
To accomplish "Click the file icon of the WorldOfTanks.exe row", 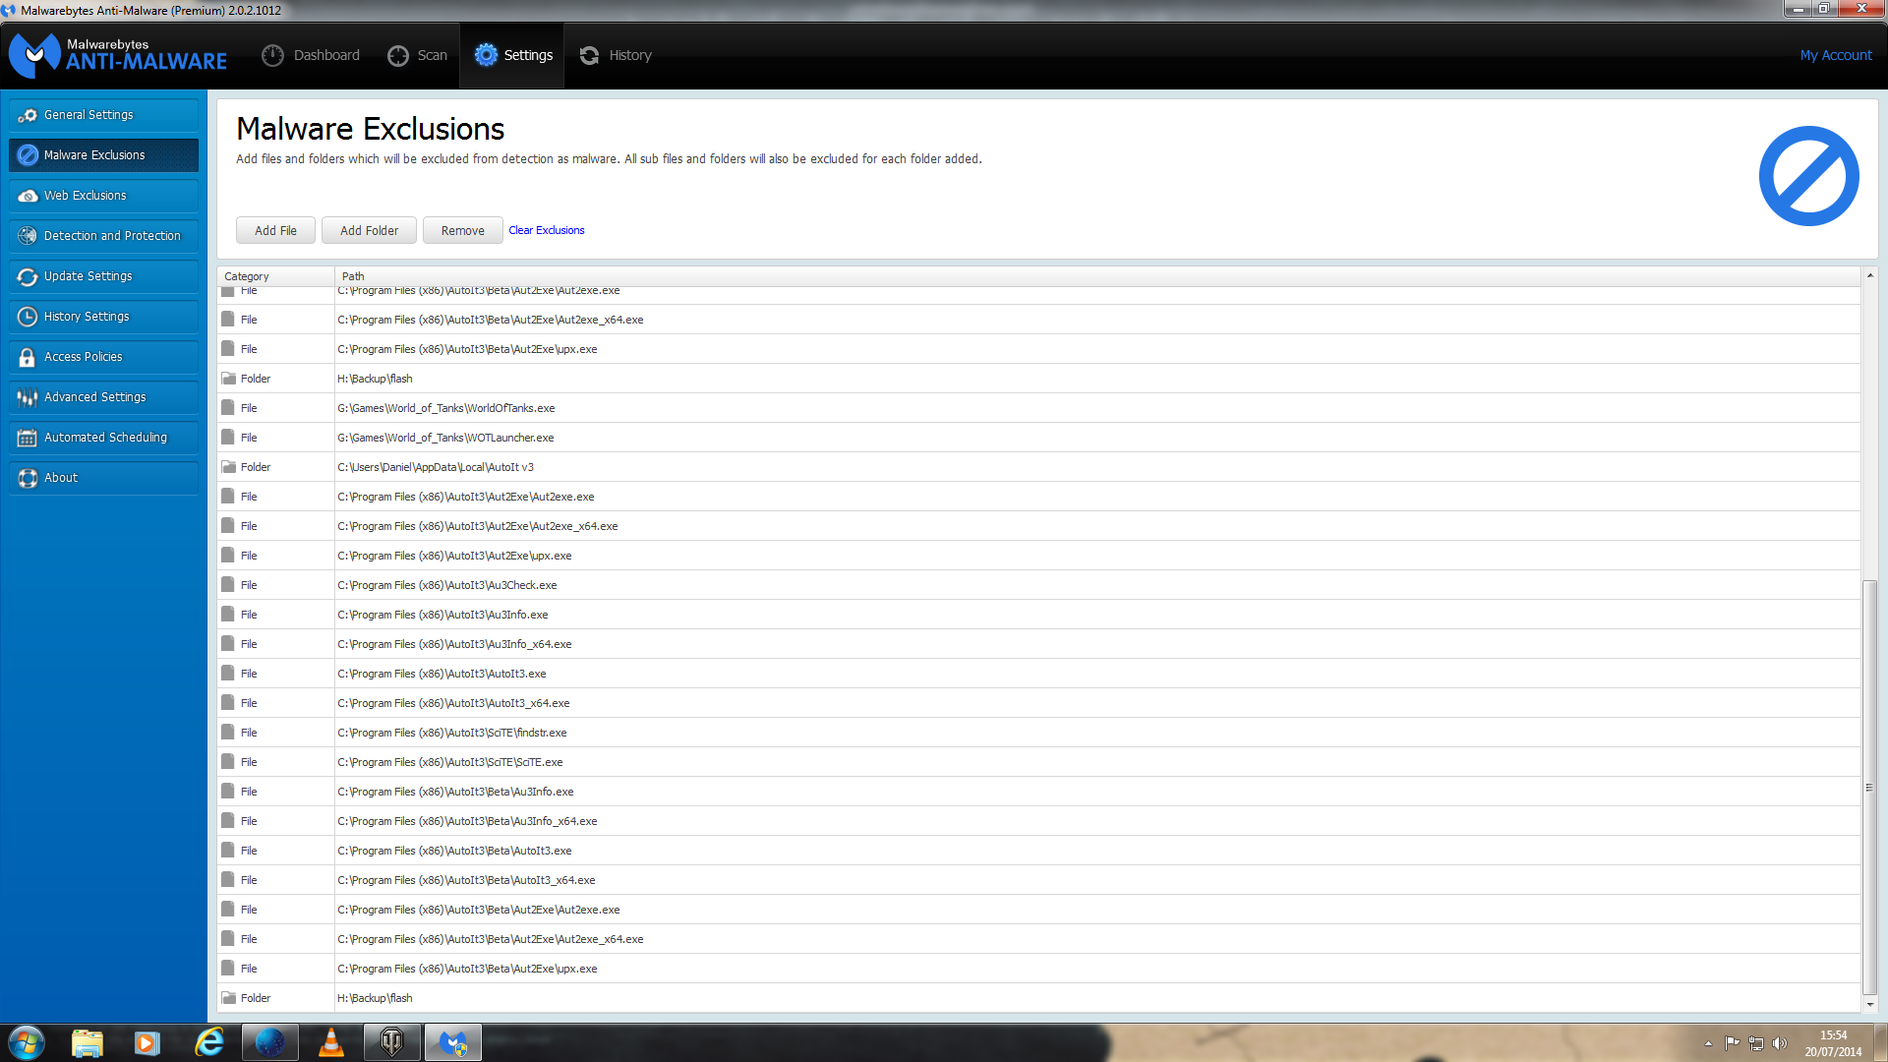I will pos(228,408).
